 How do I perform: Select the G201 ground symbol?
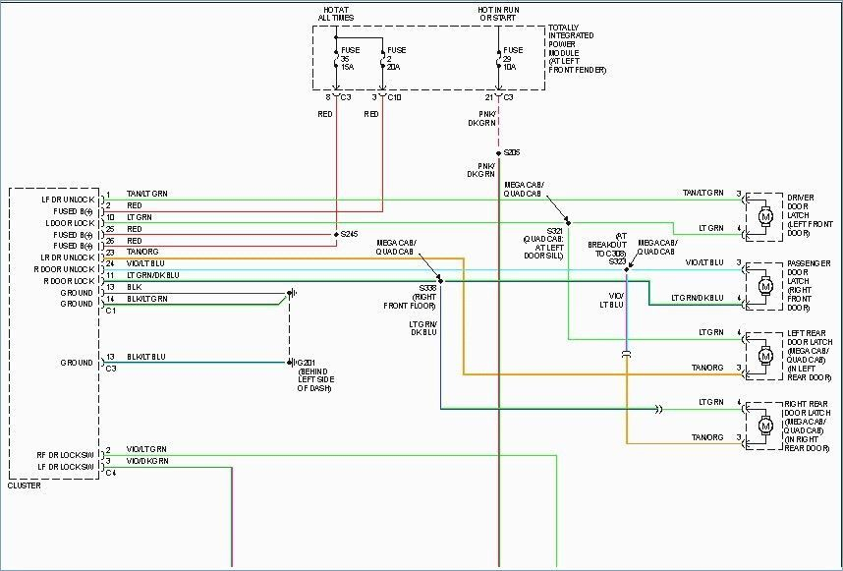click(x=291, y=363)
